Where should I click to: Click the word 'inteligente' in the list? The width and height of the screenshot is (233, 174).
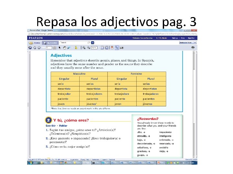165,136
